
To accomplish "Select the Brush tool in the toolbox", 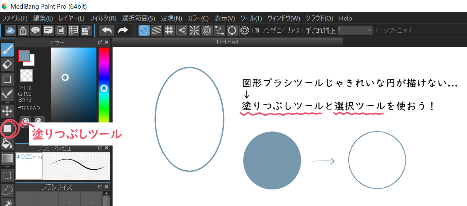I will (7, 50).
